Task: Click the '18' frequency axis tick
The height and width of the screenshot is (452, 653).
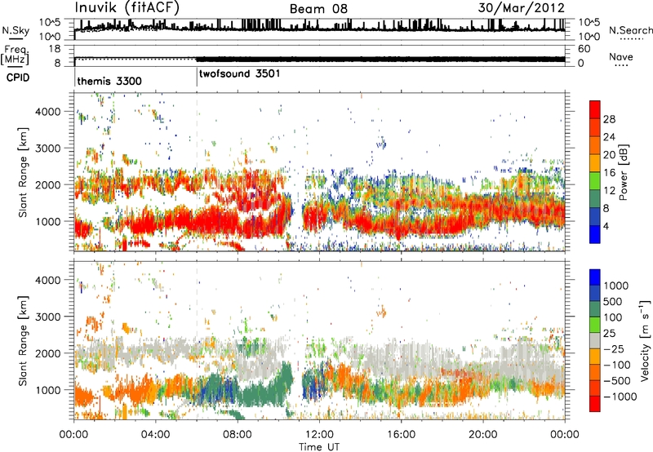Action: tap(55, 49)
